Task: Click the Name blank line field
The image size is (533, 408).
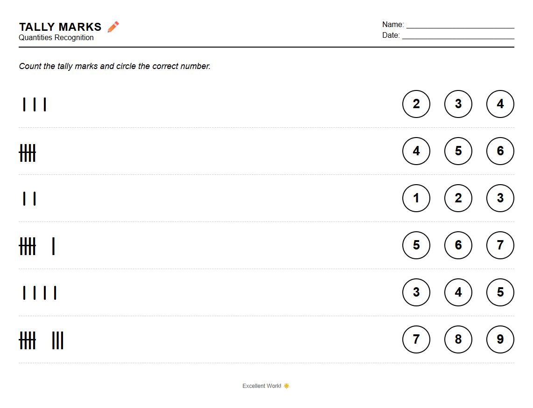Action: pyautogui.click(x=460, y=25)
